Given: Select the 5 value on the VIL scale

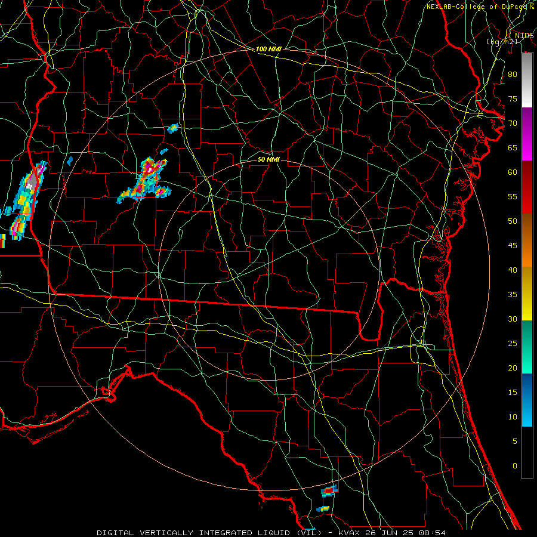Looking at the screenshot, I should [515, 442].
